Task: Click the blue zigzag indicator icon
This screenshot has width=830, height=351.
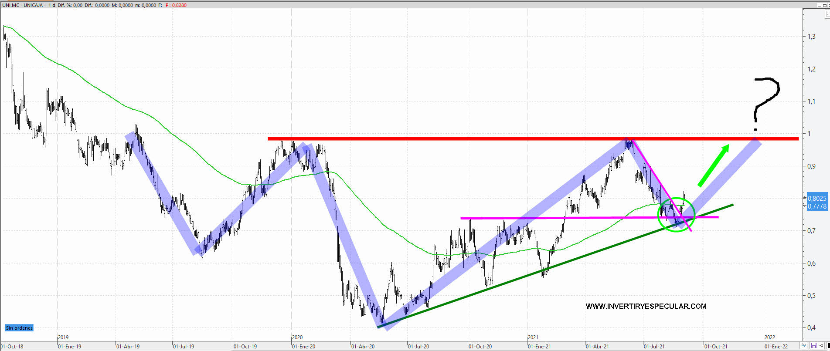Action: 804,346
